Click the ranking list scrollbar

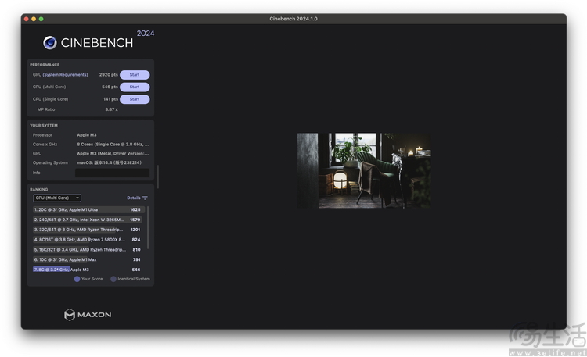click(x=148, y=227)
